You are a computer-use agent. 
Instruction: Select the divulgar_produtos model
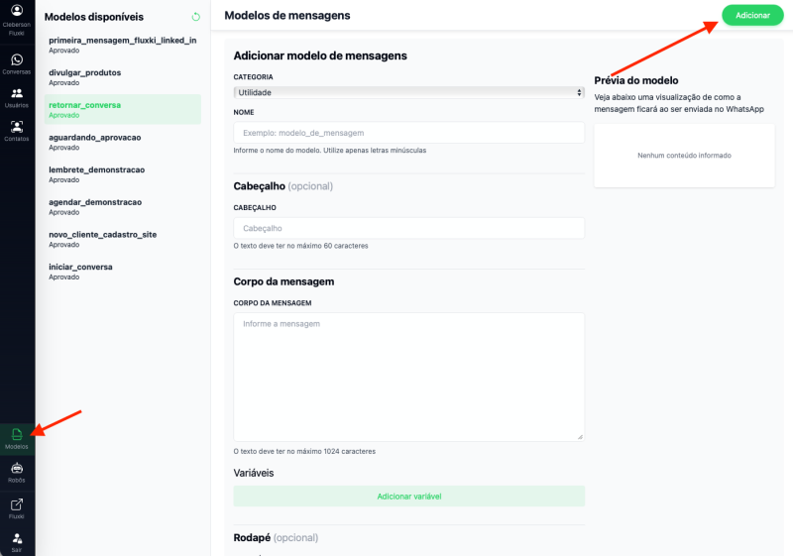pos(85,72)
